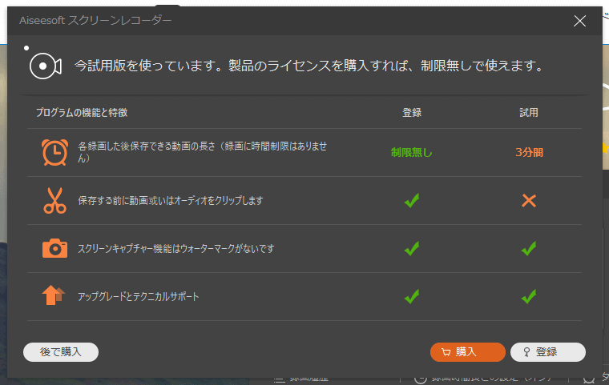Click trial checkmark in the upgrade support row
Screen dimensions: 609x385
(x=528, y=297)
